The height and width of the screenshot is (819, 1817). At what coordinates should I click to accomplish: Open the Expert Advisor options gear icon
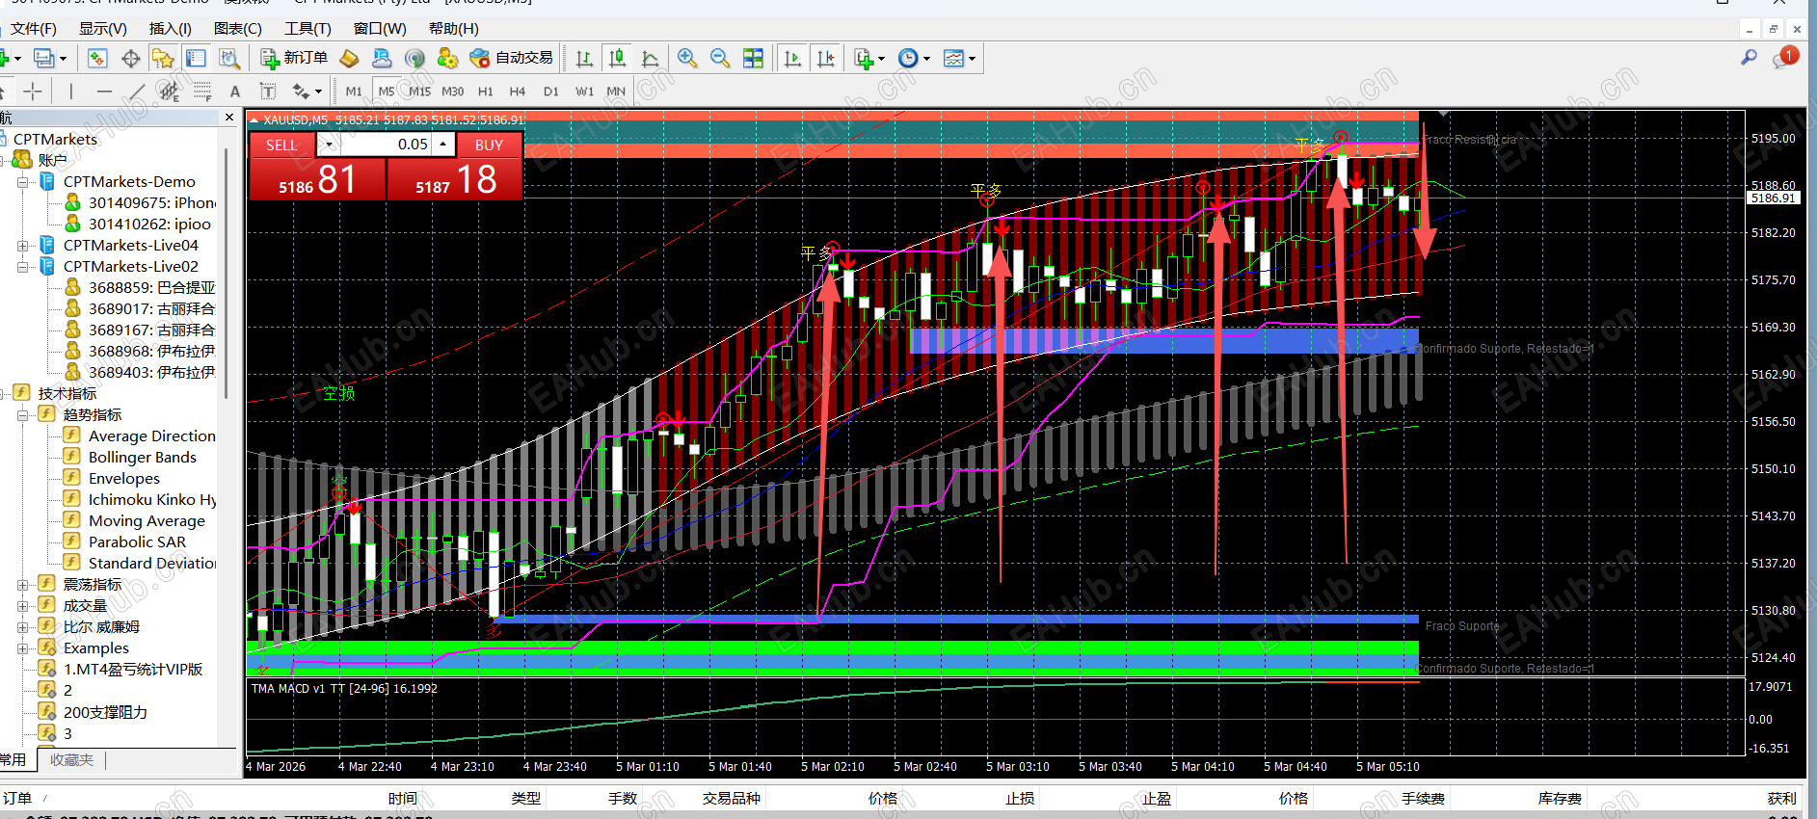point(447,59)
